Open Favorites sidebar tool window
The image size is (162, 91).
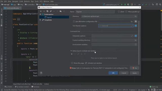[x=2, y=67]
